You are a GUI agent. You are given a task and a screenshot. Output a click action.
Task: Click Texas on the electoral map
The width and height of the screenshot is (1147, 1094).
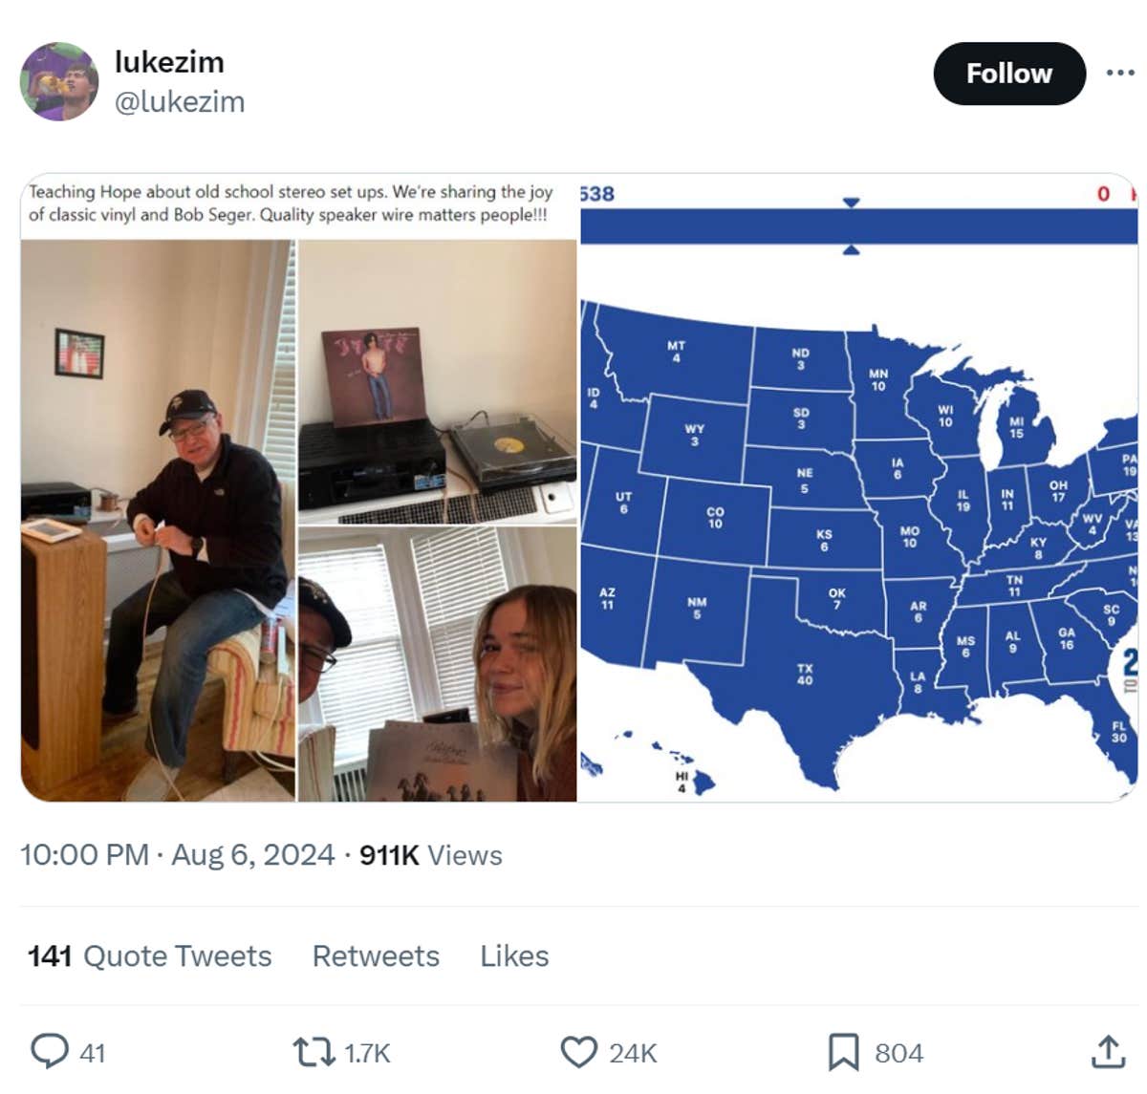805,674
